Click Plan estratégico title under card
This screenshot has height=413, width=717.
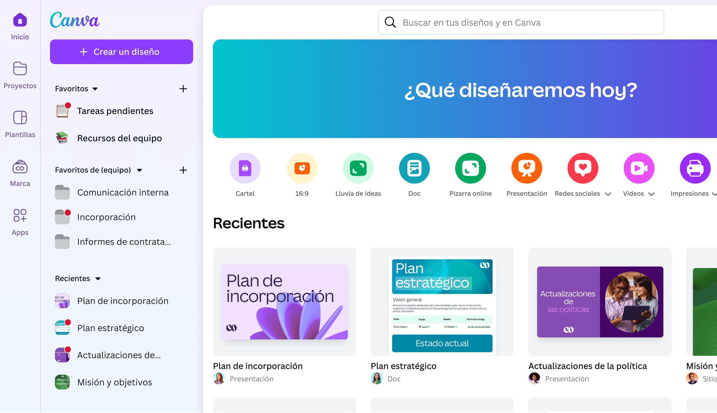404,366
